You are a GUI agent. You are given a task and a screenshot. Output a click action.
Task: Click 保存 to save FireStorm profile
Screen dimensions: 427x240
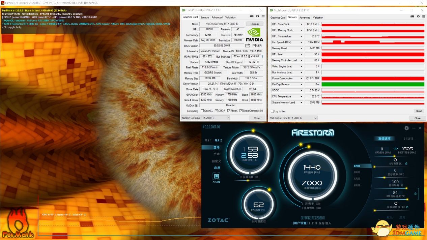321,223
